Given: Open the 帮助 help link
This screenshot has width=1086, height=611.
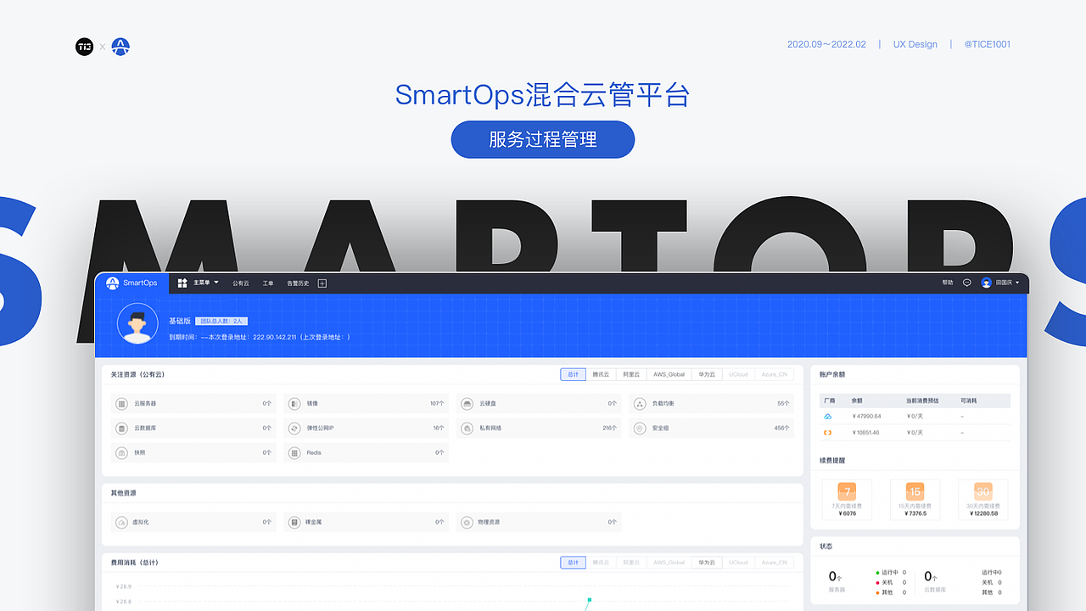Looking at the screenshot, I should point(948,283).
